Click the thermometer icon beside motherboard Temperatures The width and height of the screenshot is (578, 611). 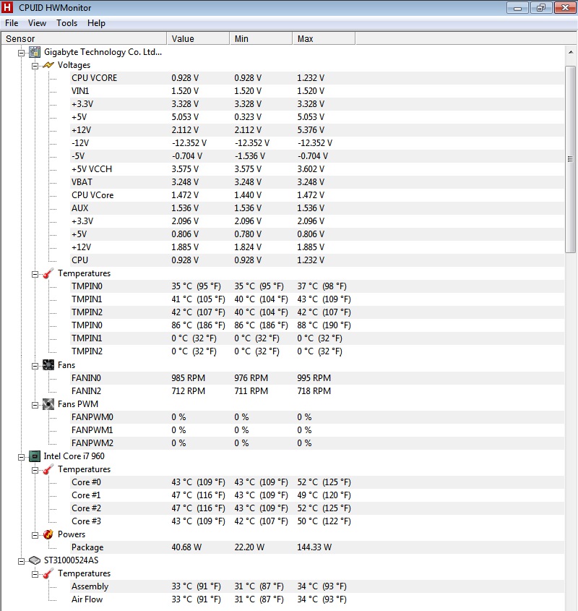(x=48, y=273)
